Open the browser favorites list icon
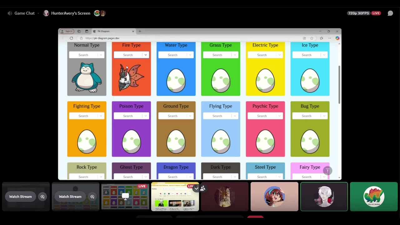 [321, 38]
